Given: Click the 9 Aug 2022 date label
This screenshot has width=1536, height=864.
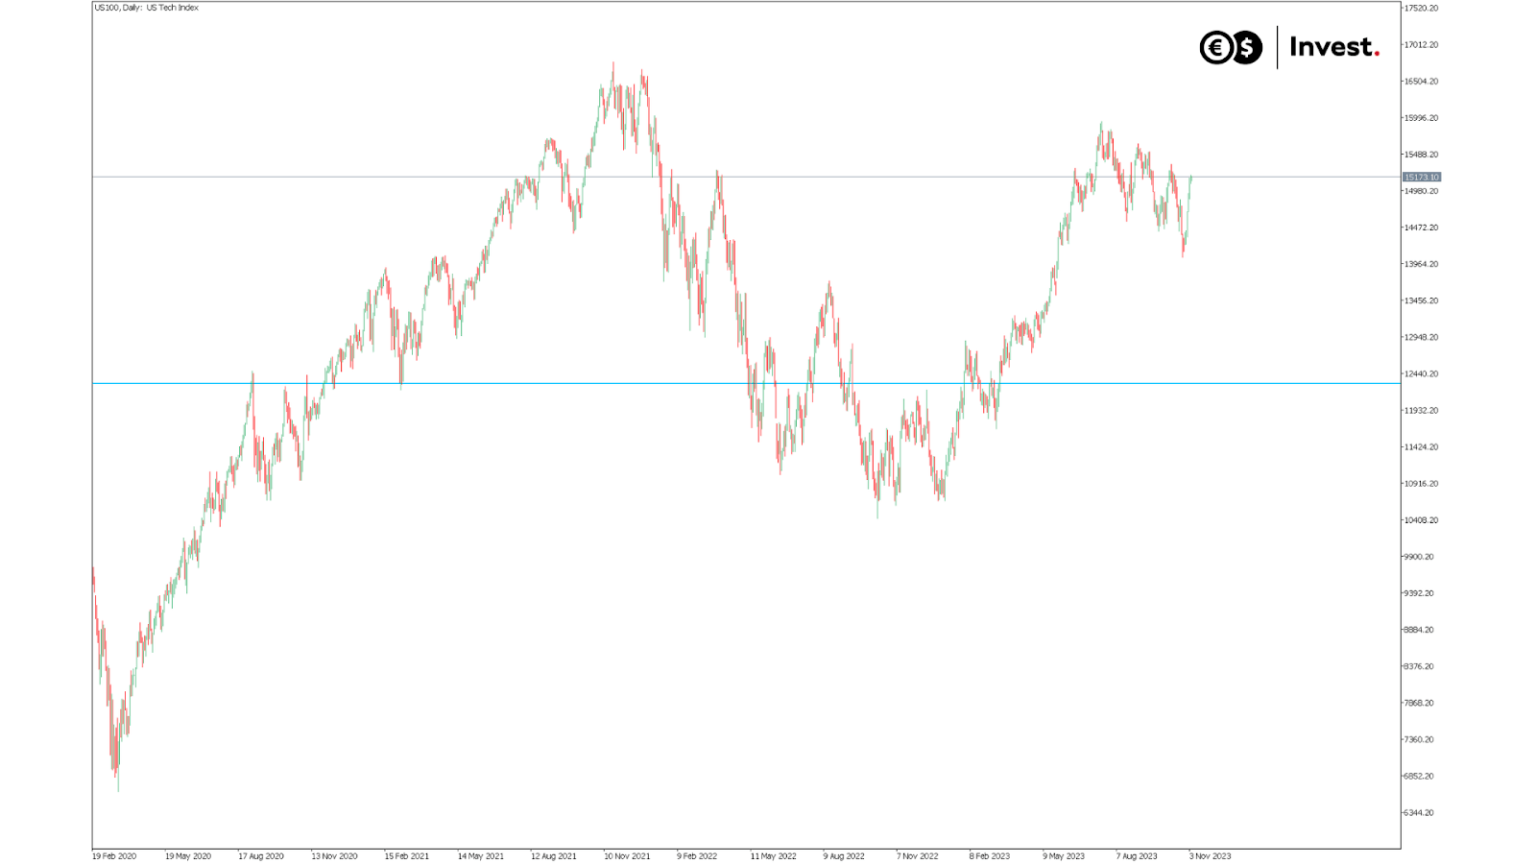Looking at the screenshot, I should [x=844, y=856].
